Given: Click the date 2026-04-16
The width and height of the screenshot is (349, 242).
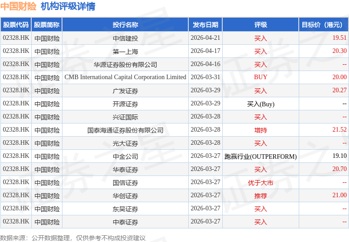Looking at the screenshot, I should [x=206, y=64].
